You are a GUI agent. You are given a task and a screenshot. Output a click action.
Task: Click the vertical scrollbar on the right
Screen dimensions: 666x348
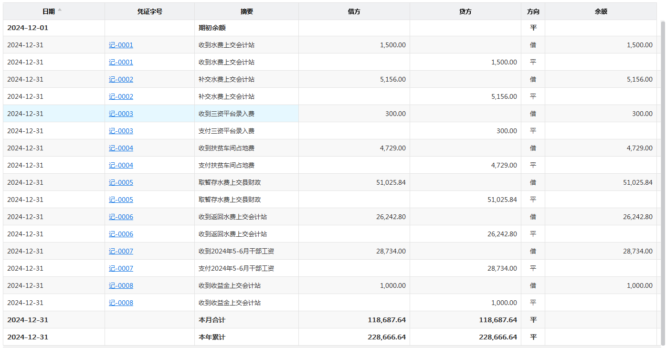[x=662, y=181]
